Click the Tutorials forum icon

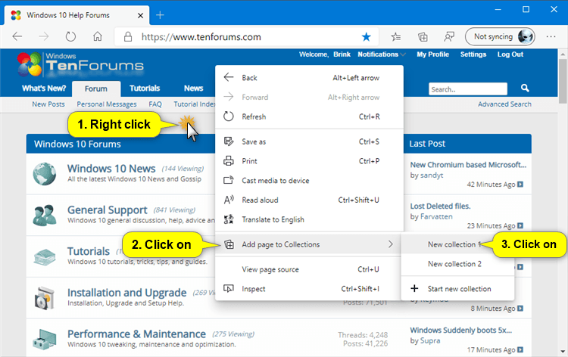[44, 257]
